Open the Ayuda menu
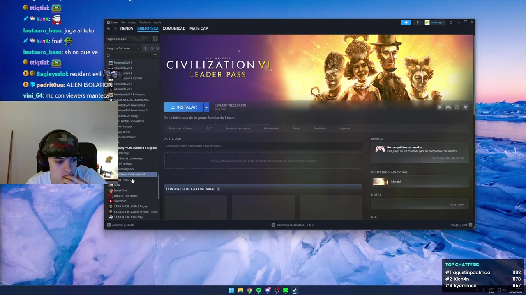 [157, 23]
